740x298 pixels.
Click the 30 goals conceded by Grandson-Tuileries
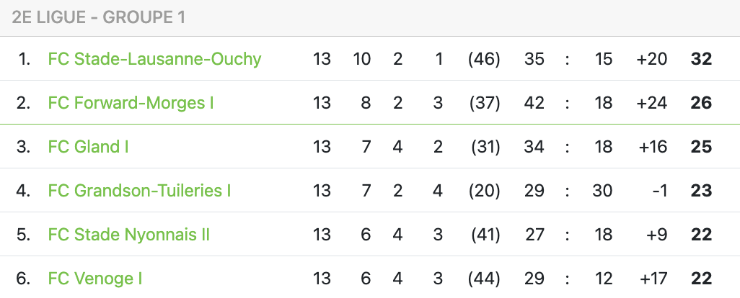[x=602, y=190]
